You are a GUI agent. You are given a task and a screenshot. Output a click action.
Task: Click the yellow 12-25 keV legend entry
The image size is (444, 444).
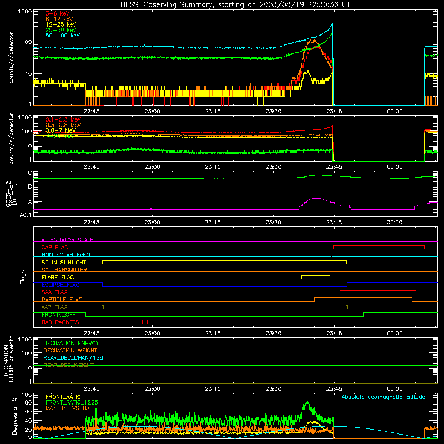(x=61, y=24)
